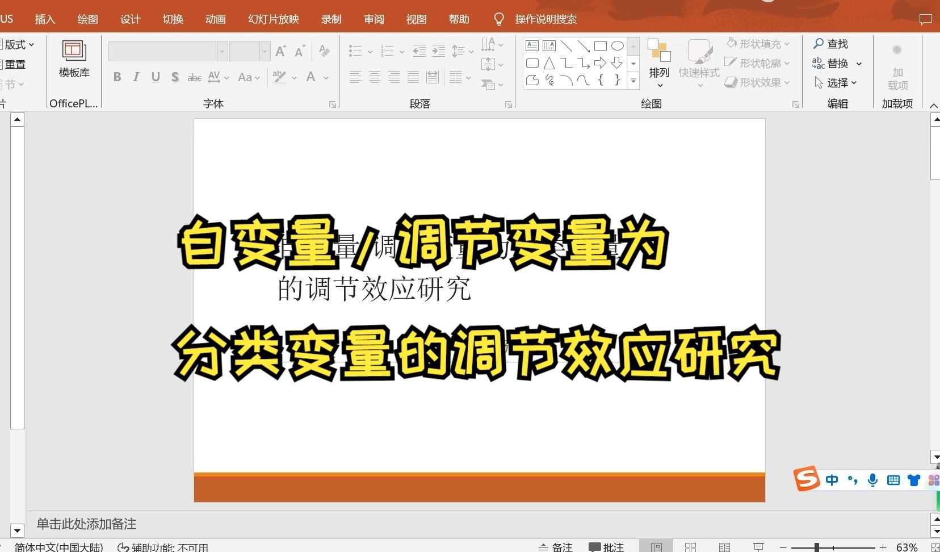Open text direction options

492,44
